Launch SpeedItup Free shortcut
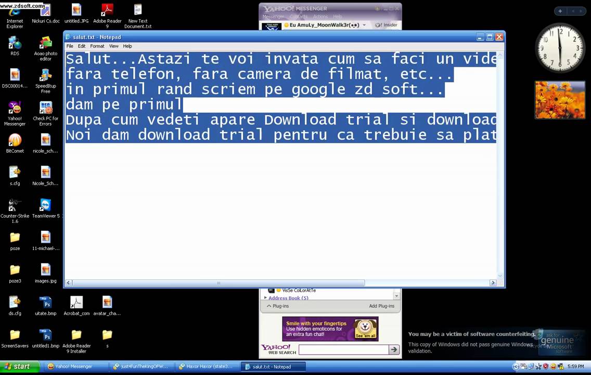The width and height of the screenshot is (591, 375). coord(46,81)
